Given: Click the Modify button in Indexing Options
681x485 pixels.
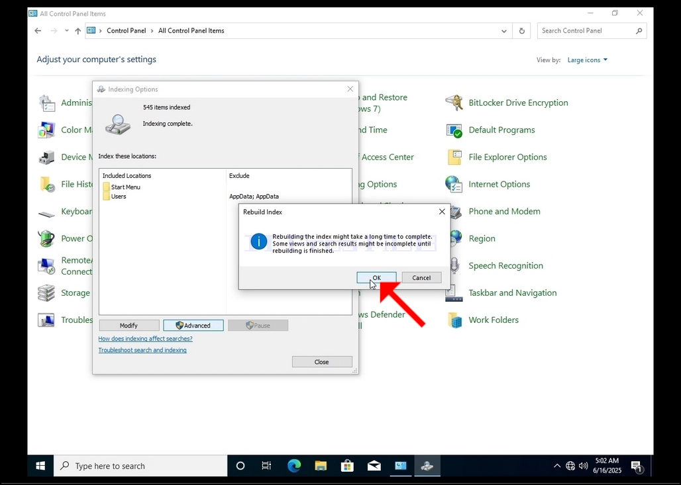Looking at the screenshot, I should pyautogui.click(x=129, y=326).
